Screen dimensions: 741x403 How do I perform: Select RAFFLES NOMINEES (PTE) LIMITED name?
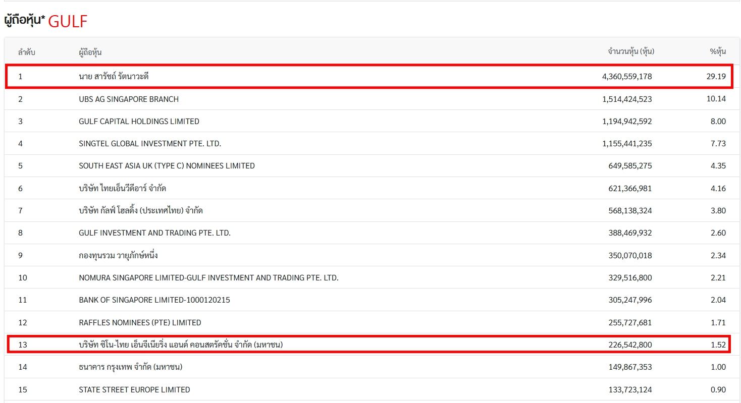point(140,322)
